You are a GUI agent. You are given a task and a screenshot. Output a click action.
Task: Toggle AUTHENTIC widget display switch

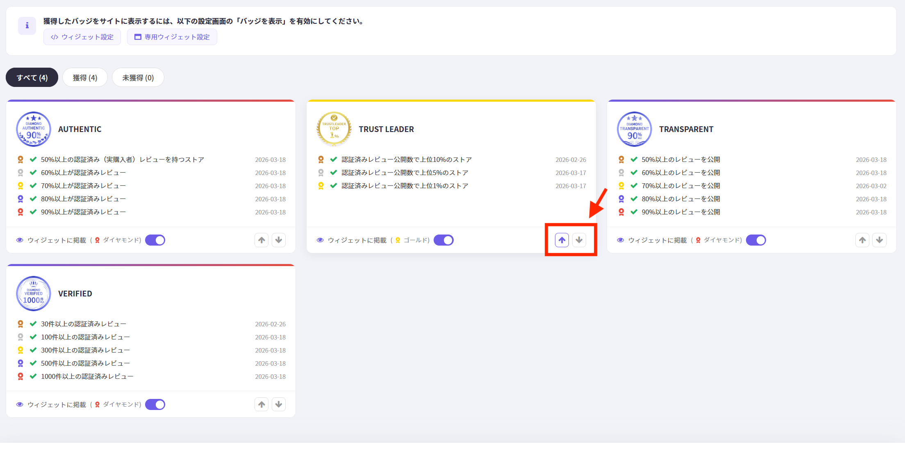155,240
